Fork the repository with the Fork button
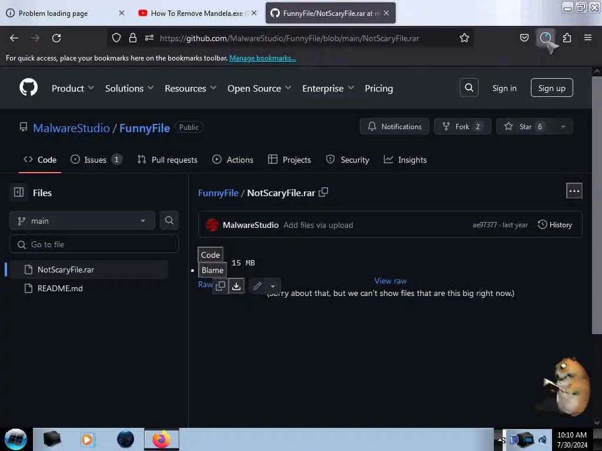The image size is (602, 451). [462, 127]
